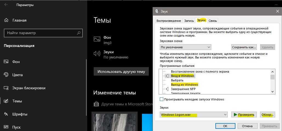Select the Завершение NFP event
Image resolution: width=282 pixels, height=131 pixels.
tap(183, 89)
